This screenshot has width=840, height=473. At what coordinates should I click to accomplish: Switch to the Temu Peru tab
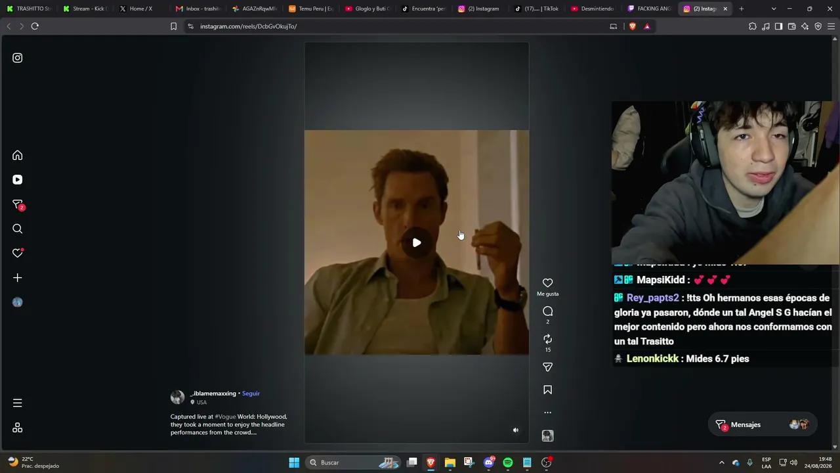tap(310, 9)
